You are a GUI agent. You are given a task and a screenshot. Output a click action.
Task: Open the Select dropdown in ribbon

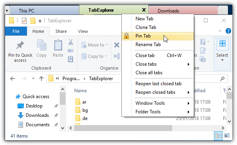pyautogui.click(x=222, y=54)
